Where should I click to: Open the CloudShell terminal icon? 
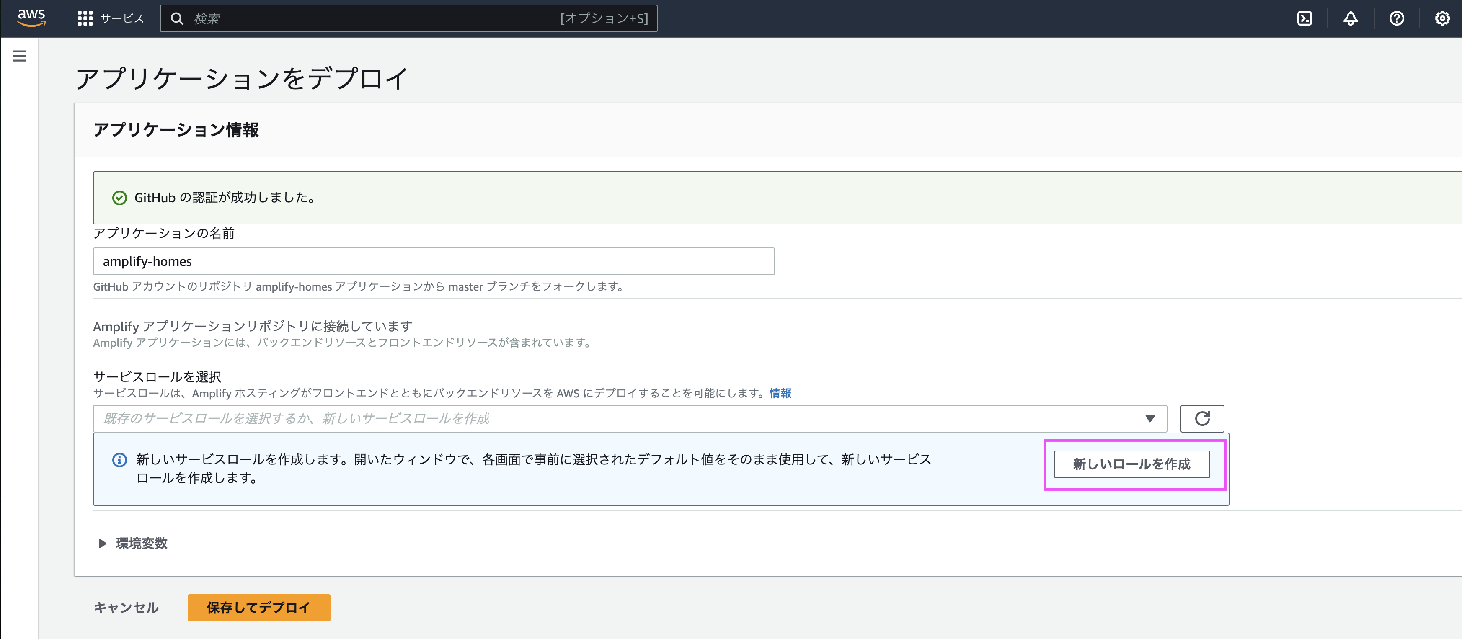(1305, 18)
